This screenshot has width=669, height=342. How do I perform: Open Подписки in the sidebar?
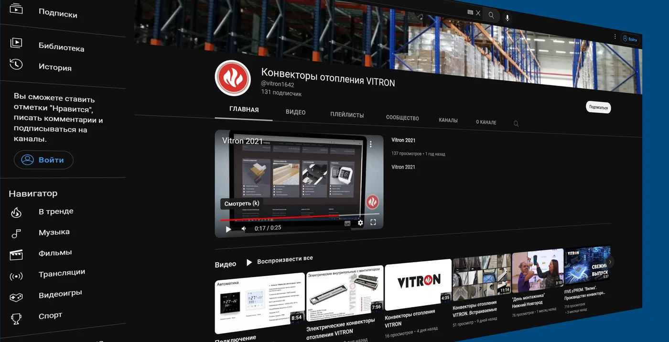coord(58,14)
